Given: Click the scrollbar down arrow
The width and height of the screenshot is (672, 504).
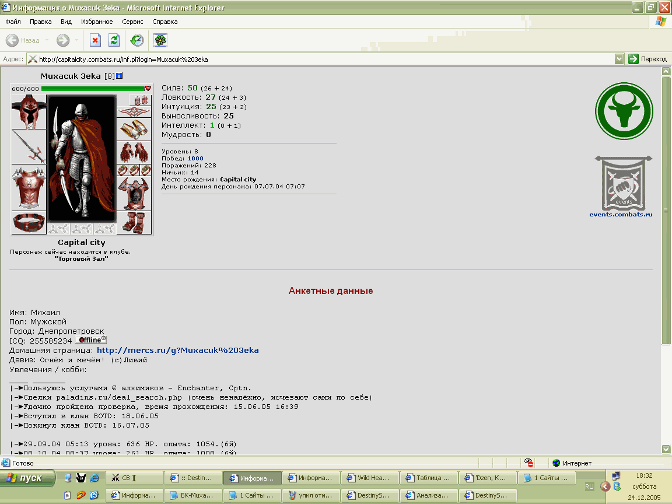Looking at the screenshot, I should pyautogui.click(x=666, y=449).
